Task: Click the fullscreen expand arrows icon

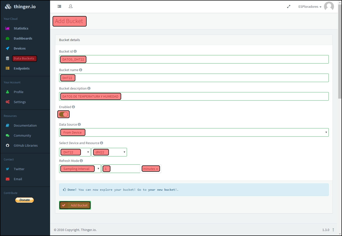Action: point(289,7)
